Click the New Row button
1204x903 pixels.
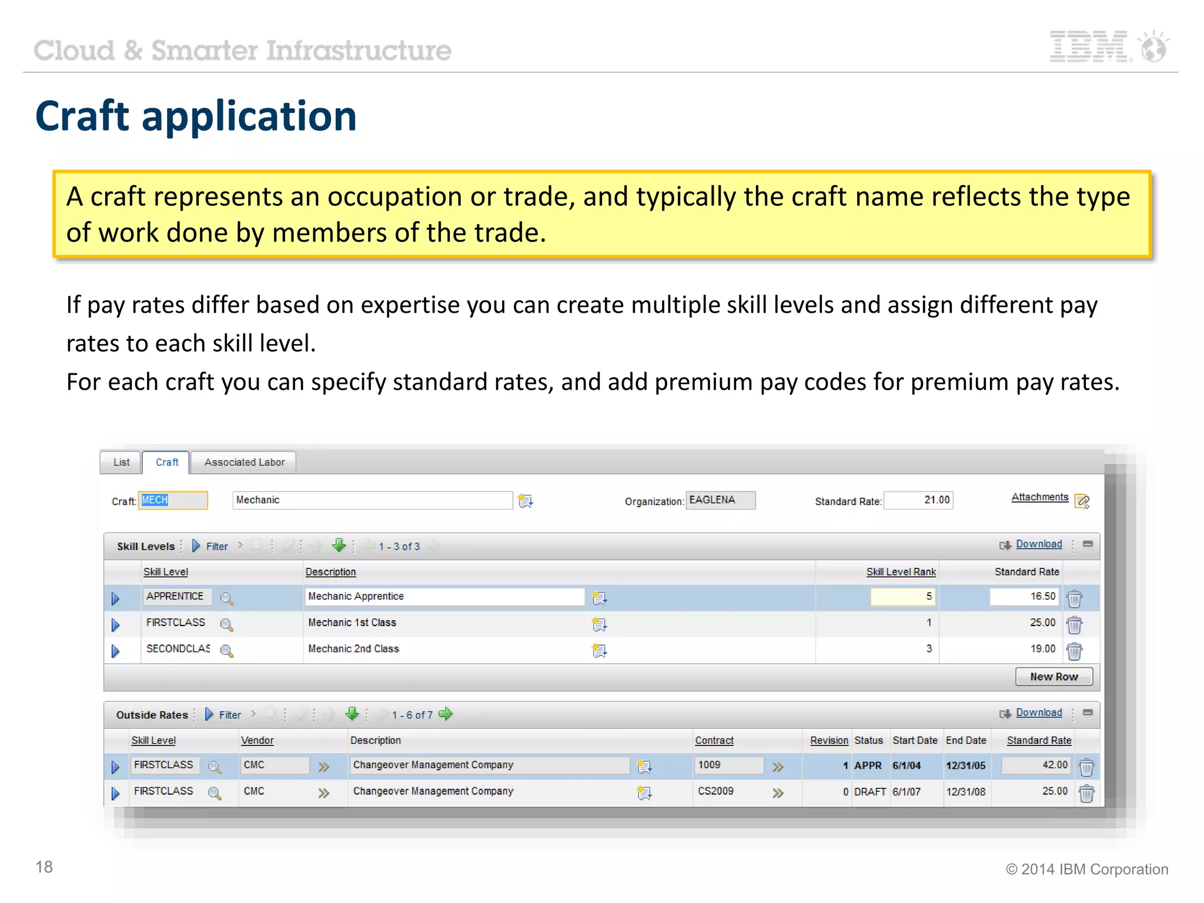[x=1053, y=677]
